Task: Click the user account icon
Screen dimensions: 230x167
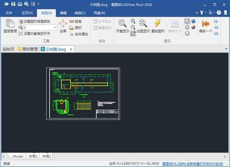Action: [x=225, y=12]
